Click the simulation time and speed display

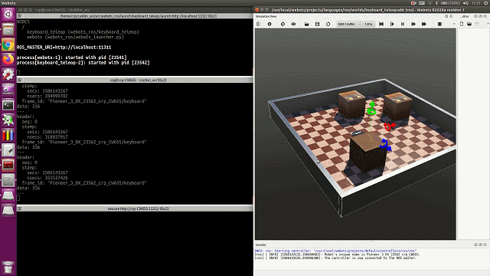(355, 24)
